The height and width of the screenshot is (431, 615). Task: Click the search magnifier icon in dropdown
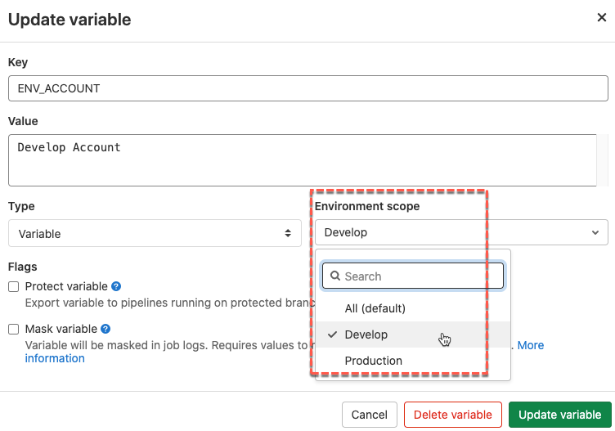point(334,276)
